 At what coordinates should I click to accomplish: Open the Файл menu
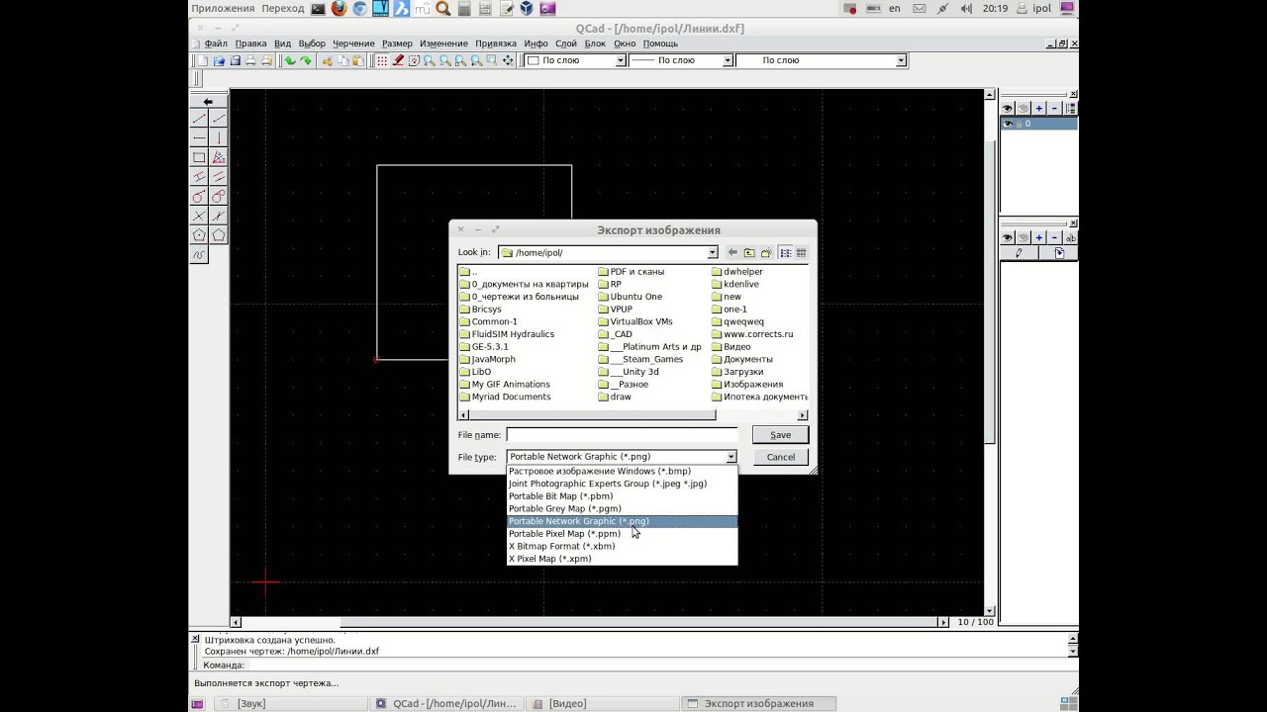tap(216, 44)
